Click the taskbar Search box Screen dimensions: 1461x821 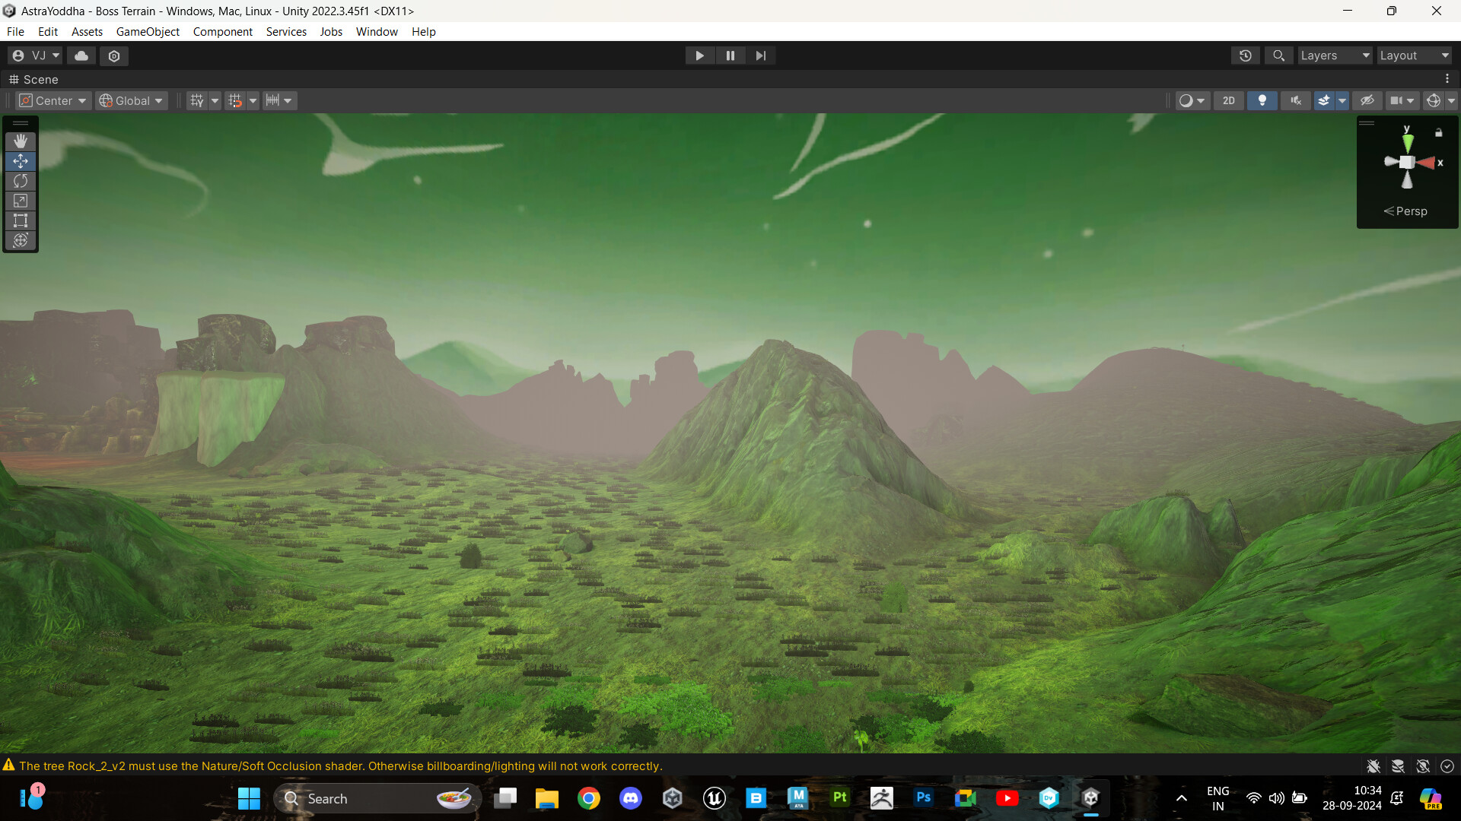point(377,798)
